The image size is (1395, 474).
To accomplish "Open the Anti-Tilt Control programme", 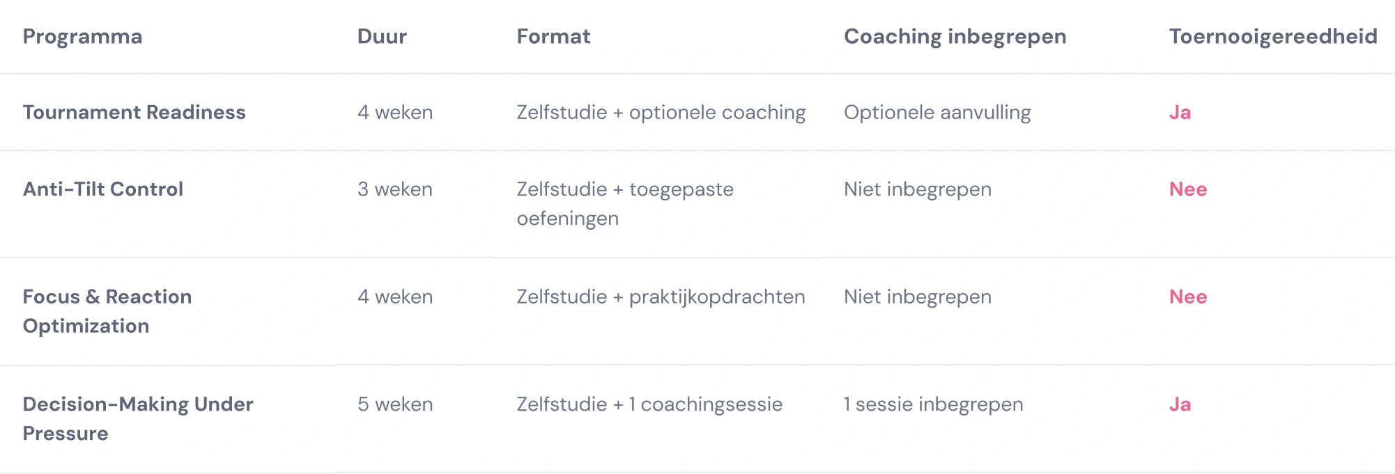I will point(103,189).
